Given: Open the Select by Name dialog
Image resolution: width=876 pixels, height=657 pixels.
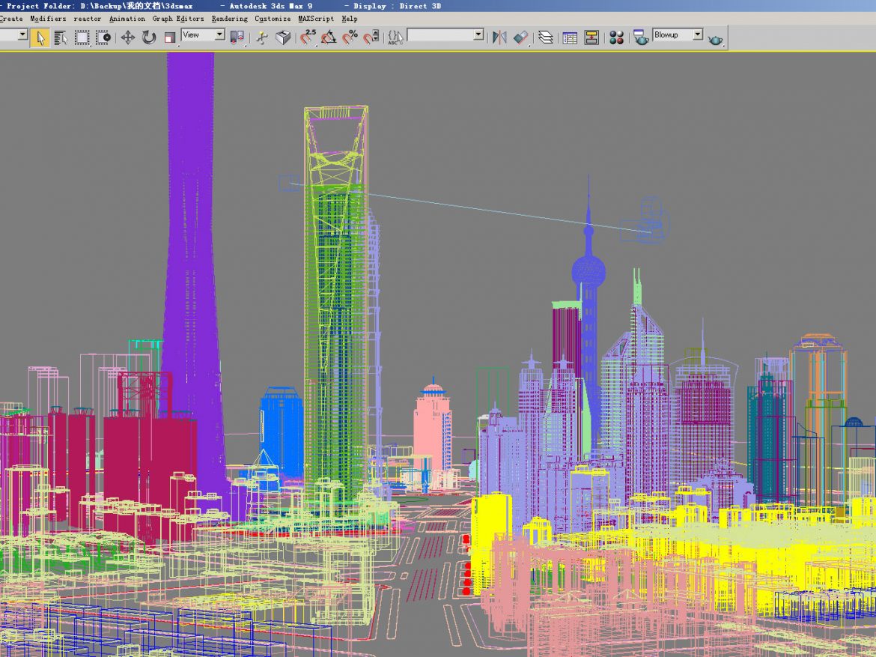Looking at the screenshot, I should (61, 37).
